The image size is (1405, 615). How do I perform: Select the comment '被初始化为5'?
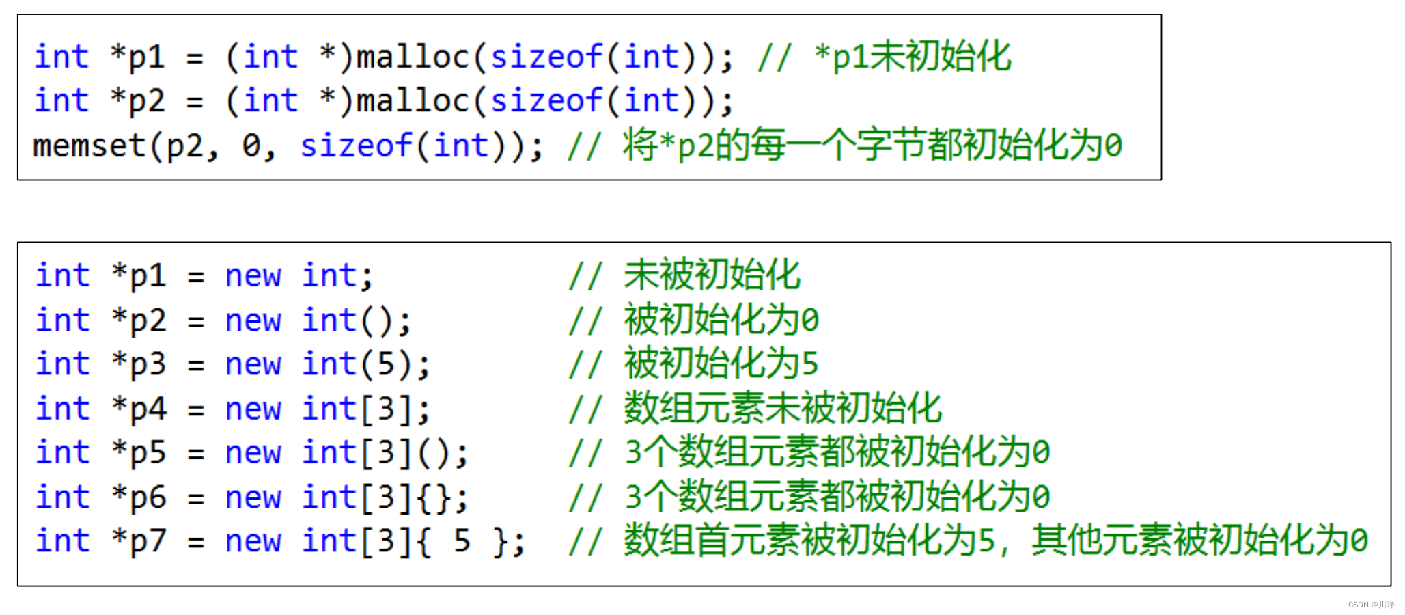point(721,364)
